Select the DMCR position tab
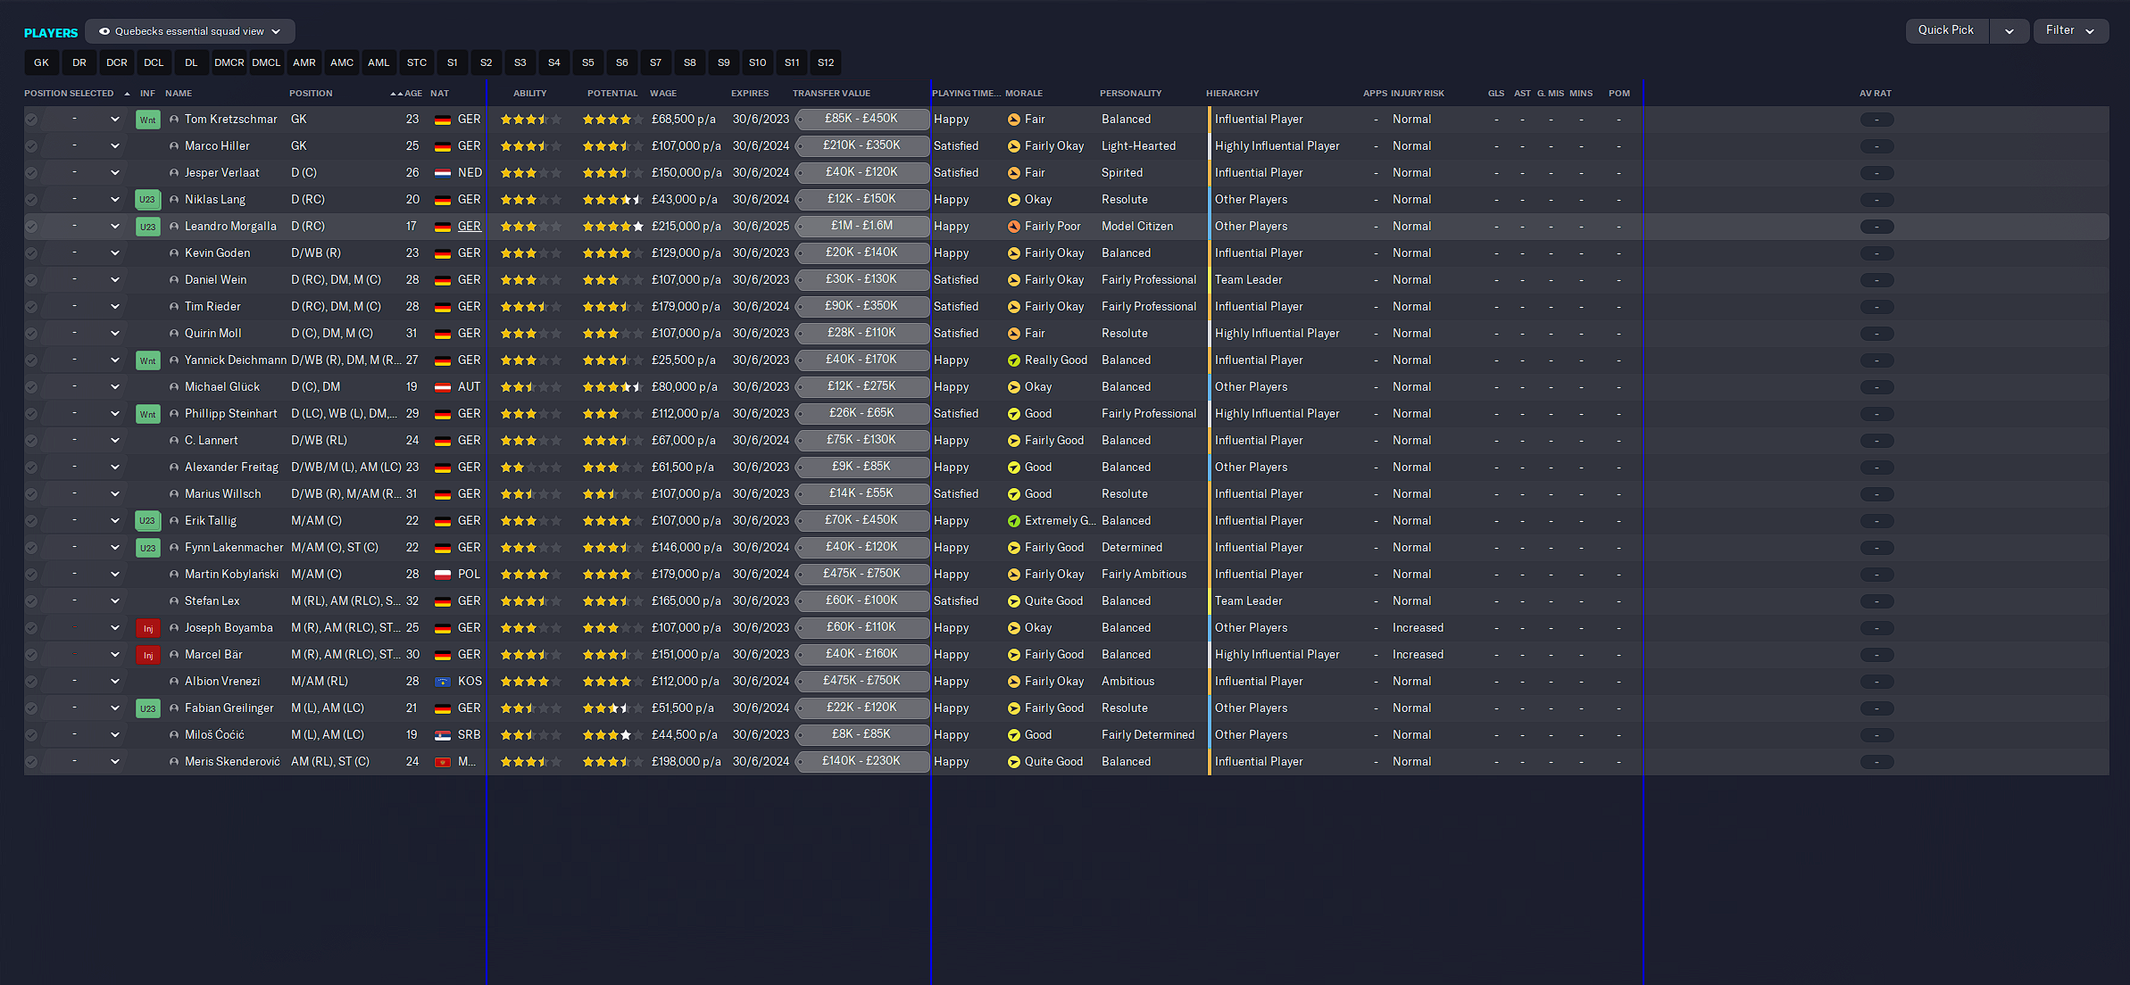2130x985 pixels. click(x=229, y=62)
